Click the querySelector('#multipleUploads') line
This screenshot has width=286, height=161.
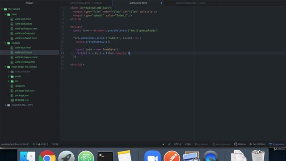tap(116, 31)
